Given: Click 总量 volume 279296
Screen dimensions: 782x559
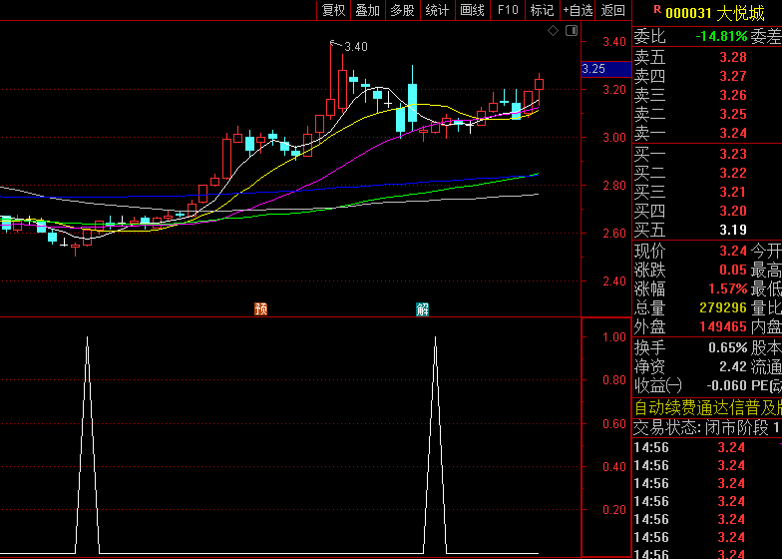Looking at the screenshot, I should pyautogui.click(x=723, y=307).
